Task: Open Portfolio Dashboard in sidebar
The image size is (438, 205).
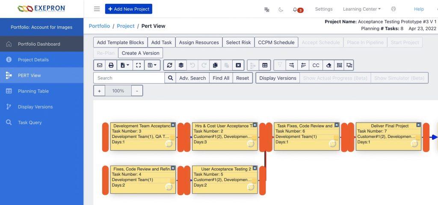Action: tap(41, 44)
